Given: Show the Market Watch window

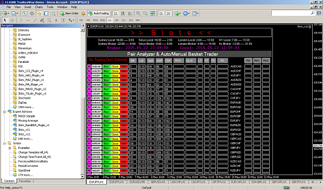Looking at the screenshot, I should (x=24, y=13).
